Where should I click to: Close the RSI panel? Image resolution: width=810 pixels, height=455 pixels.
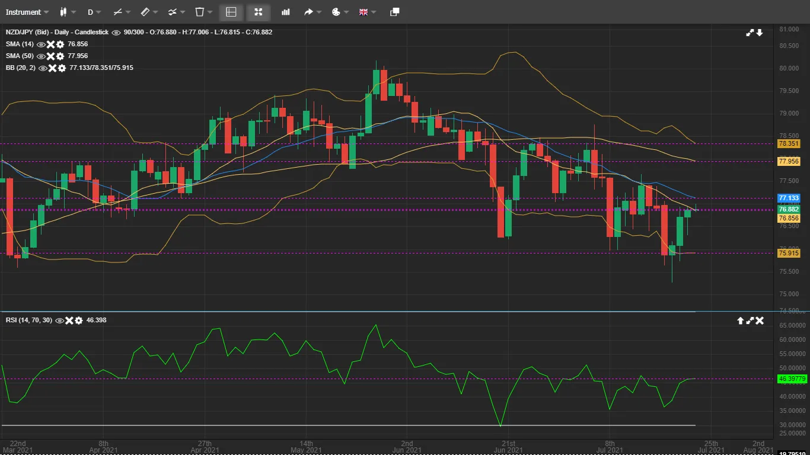[x=760, y=321]
